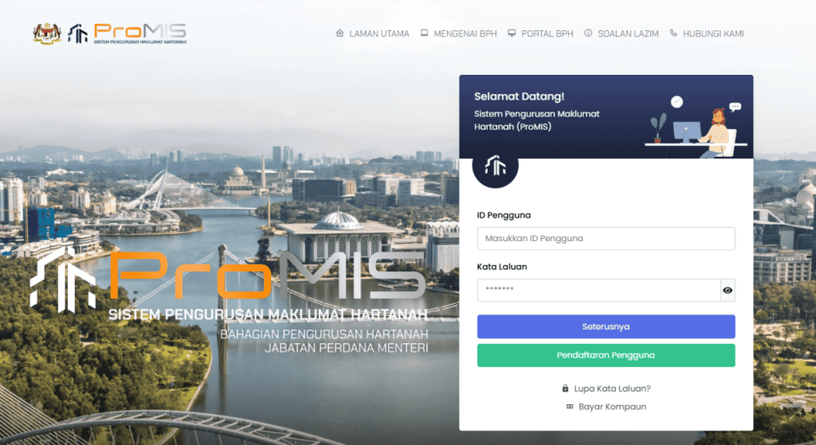Image resolution: width=816 pixels, height=445 pixels.
Task: Go to Portal BPH
Action: coord(547,33)
